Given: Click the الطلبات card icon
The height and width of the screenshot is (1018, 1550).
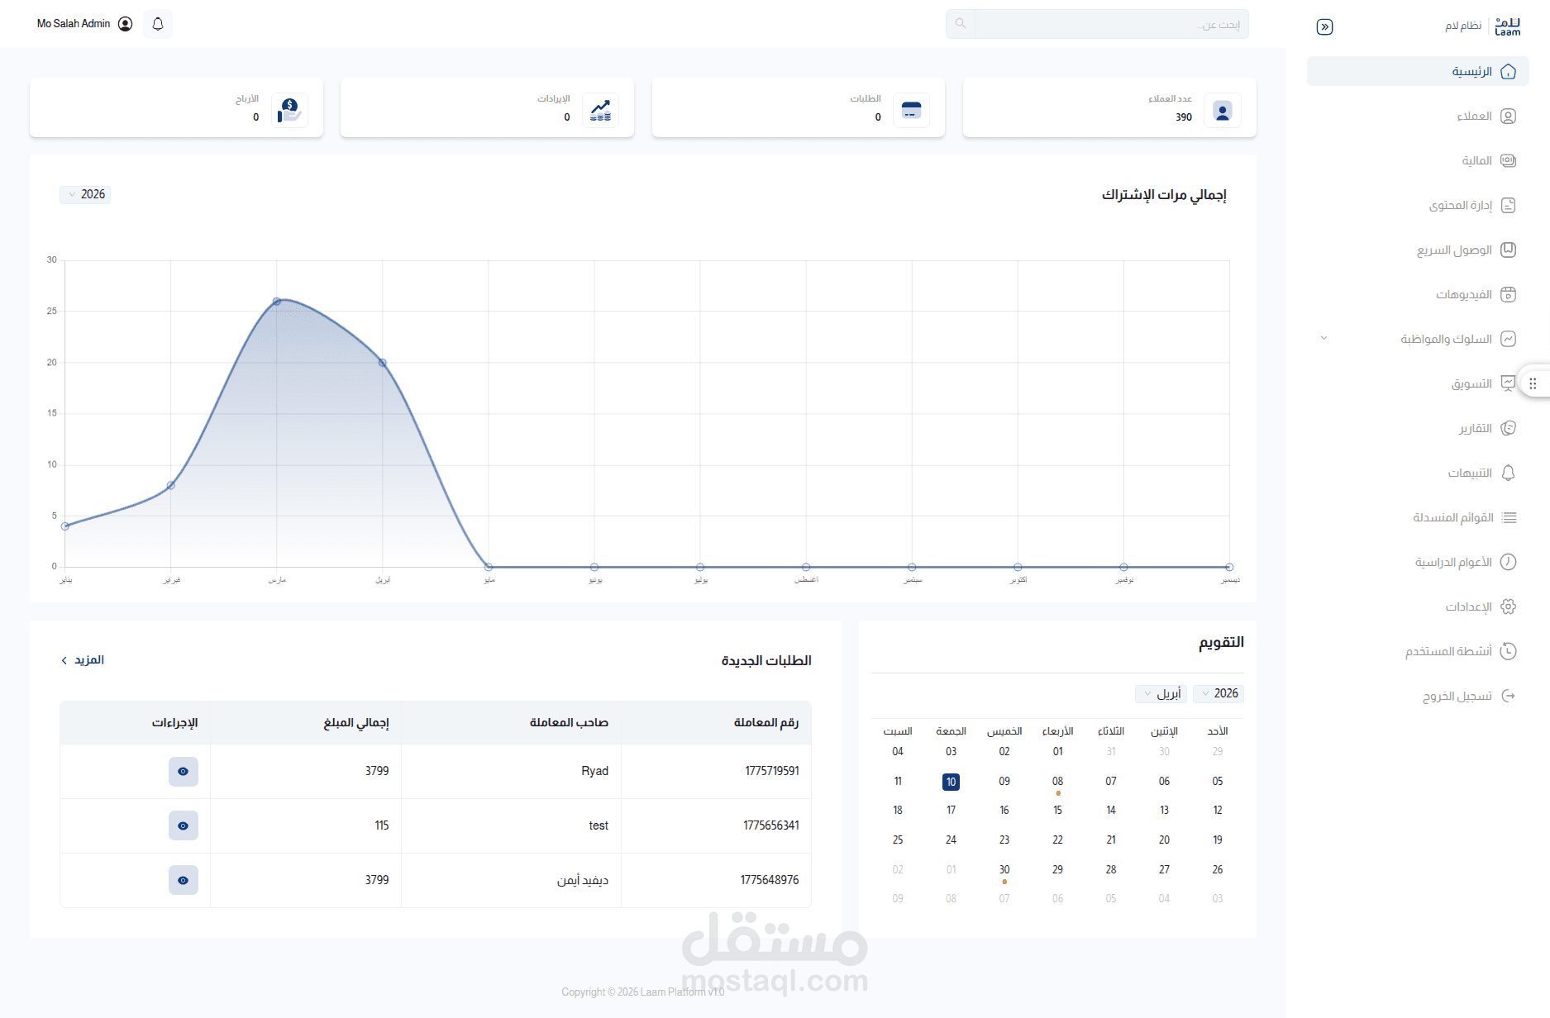Looking at the screenshot, I should pyautogui.click(x=911, y=110).
